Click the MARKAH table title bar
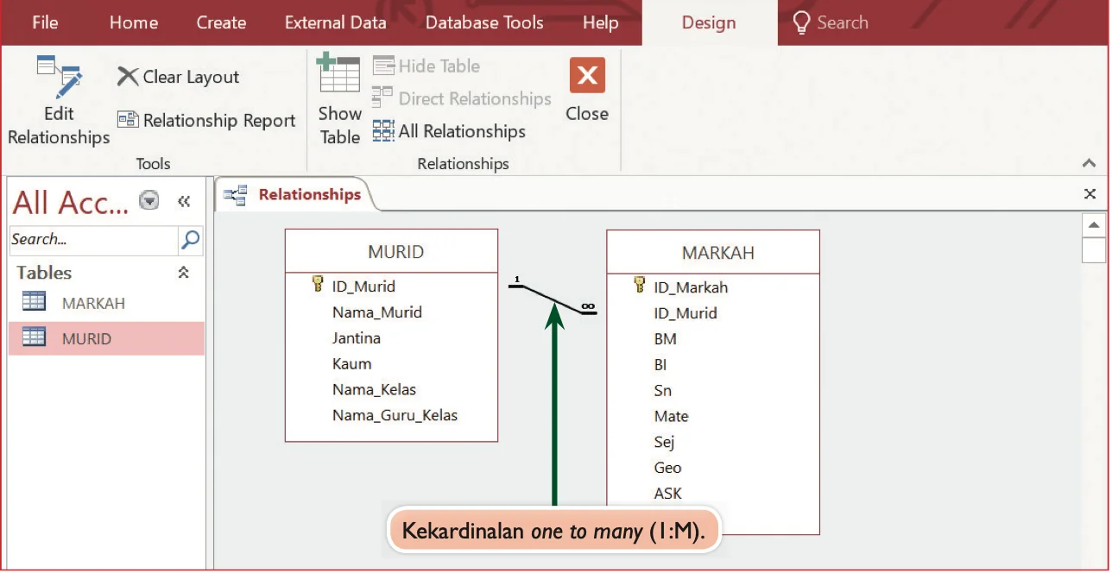Viewport: 1112px width, 573px height. tap(713, 253)
